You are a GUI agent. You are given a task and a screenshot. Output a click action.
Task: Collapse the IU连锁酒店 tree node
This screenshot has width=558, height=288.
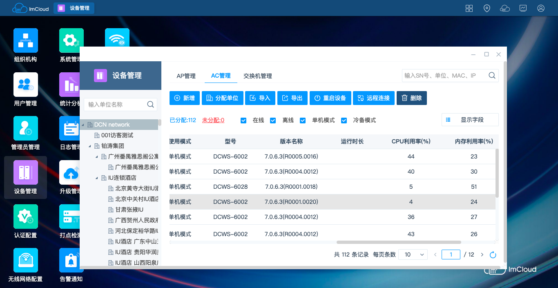point(97,178)
